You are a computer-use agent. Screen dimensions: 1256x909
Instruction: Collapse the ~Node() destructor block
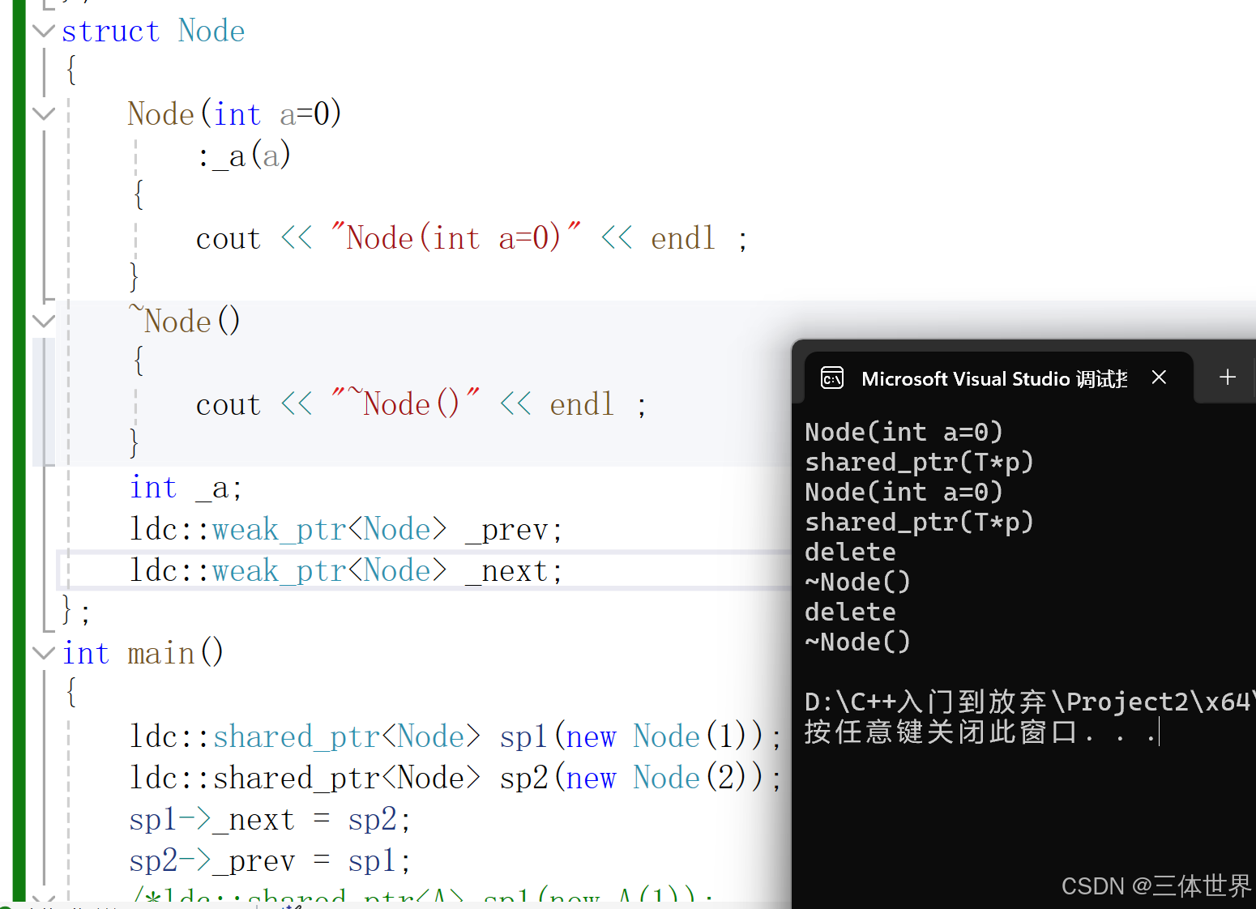(x=44, y=321)
